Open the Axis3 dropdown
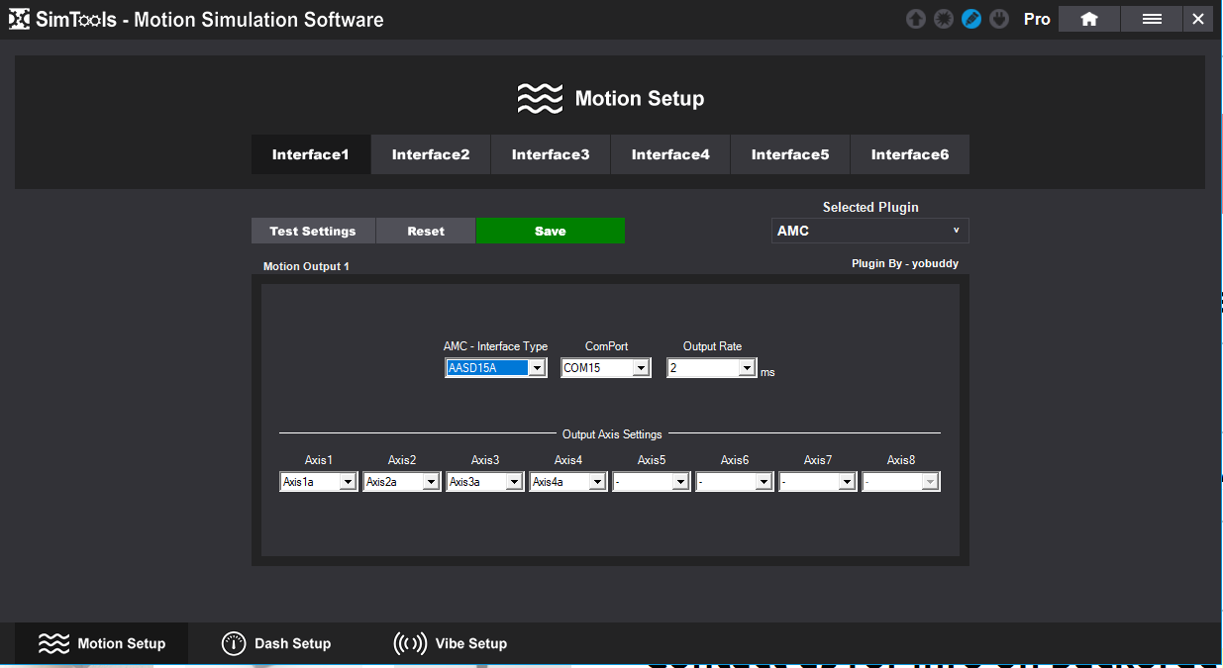 [x=485, y=482]
